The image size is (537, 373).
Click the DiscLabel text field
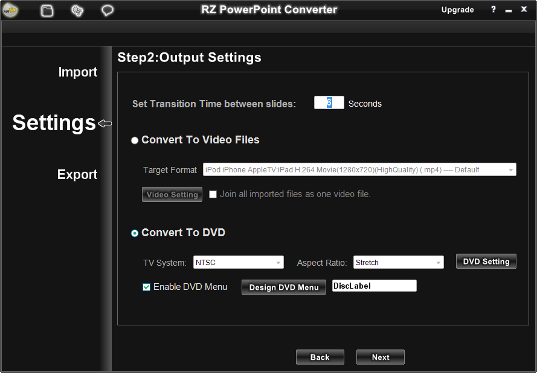374,286
